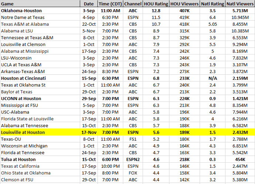Click the 'Louisville at Clemson' cell
Viewport: 255px width, 184px height.
click(40, 45)
